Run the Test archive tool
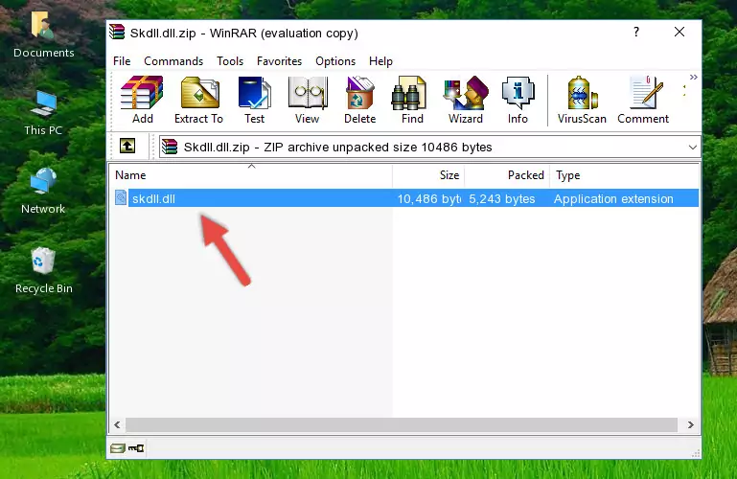This screenshot has width=737, height=479. click(x=254, y=100)
